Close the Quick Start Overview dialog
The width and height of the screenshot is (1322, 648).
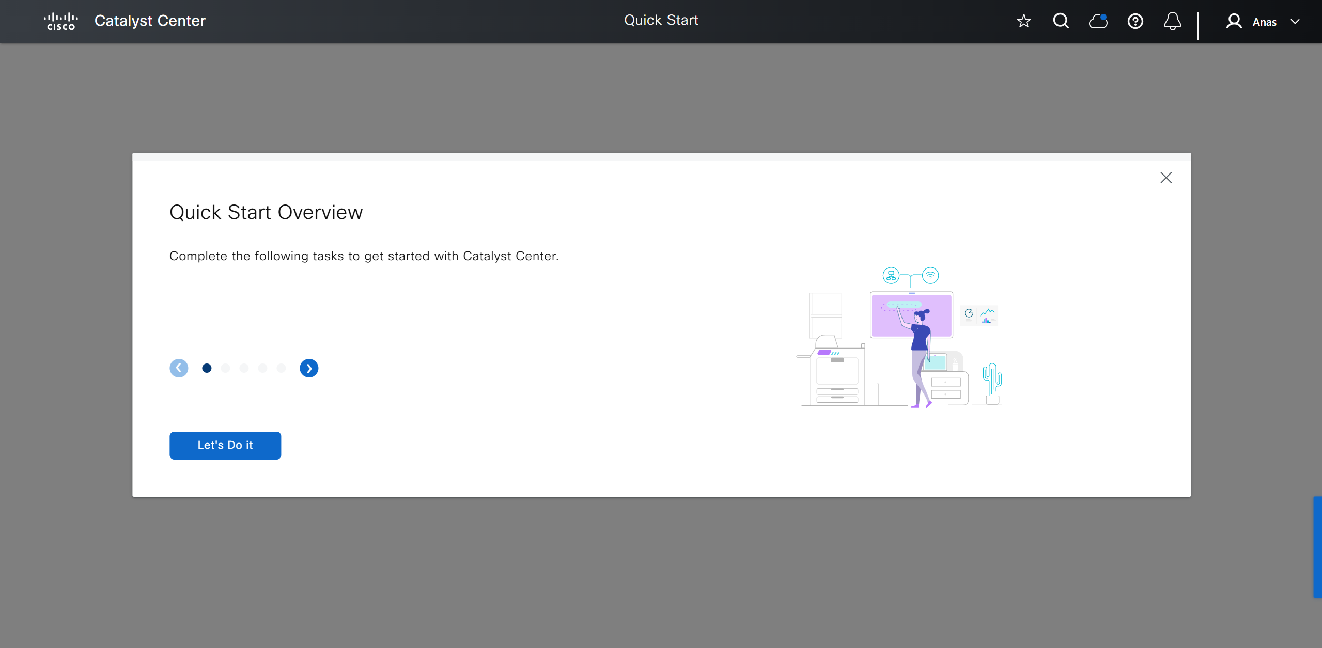pos(1165,178)
